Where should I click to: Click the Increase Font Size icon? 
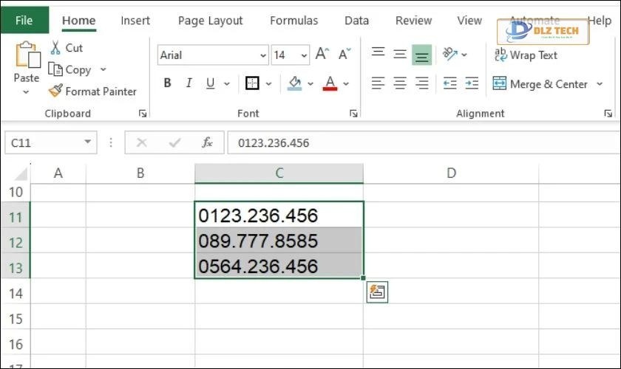coord(322,55)
